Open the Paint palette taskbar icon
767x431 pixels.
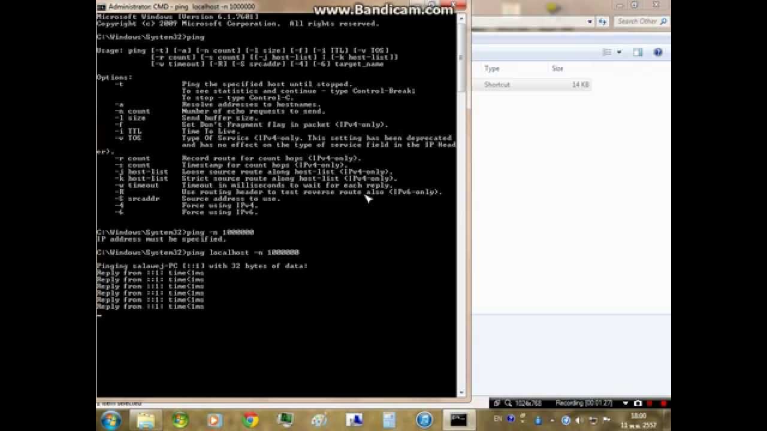click(x=319, y=420)
